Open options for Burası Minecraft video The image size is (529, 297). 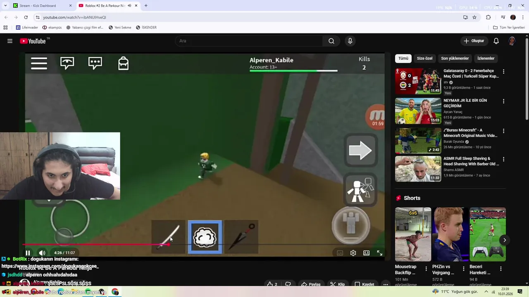503,131
